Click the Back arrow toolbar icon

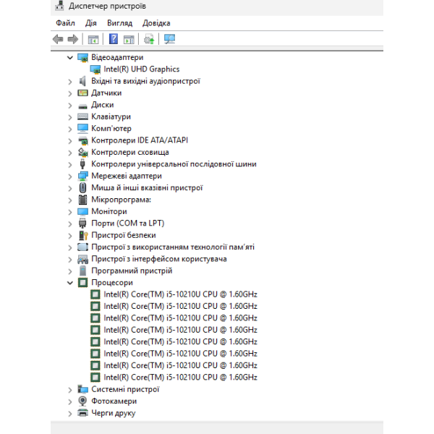click(58, 39)
